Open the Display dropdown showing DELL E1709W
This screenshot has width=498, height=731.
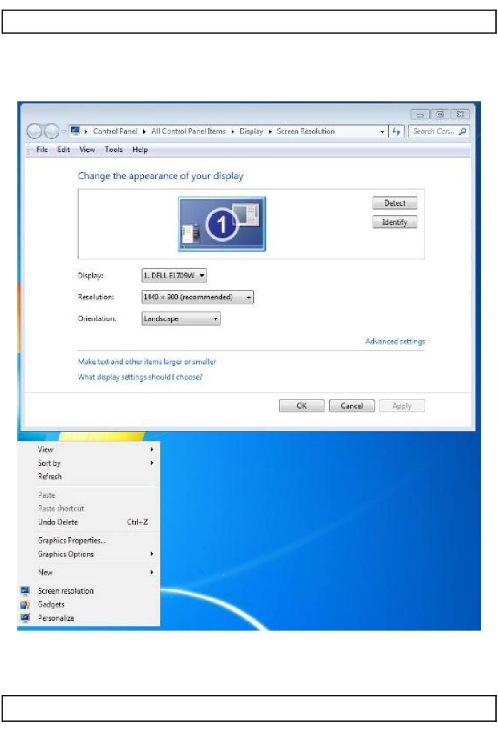[174, 276]
